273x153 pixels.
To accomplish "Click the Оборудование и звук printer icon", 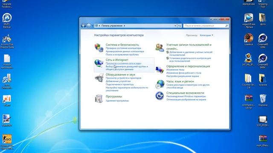I will pos(99,77).
